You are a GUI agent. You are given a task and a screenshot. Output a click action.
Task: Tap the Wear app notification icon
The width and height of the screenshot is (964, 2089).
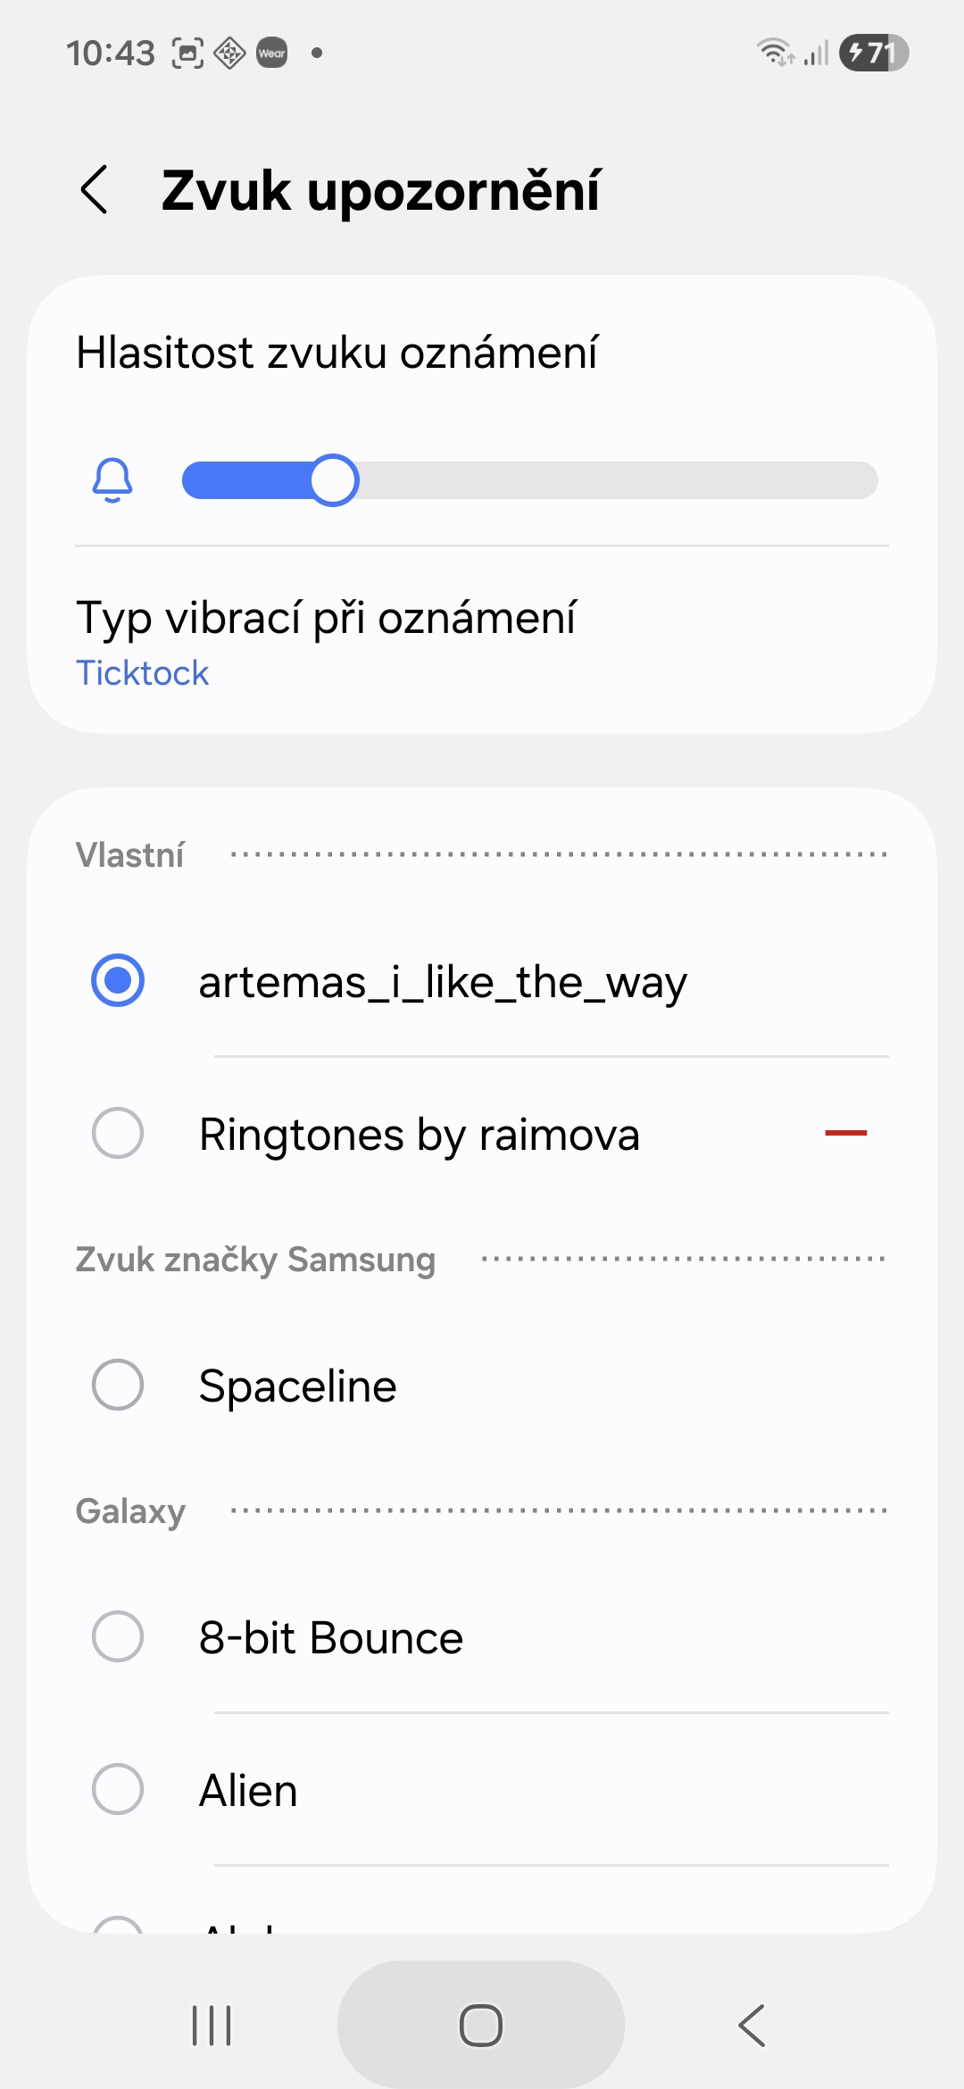coord(272,53)
